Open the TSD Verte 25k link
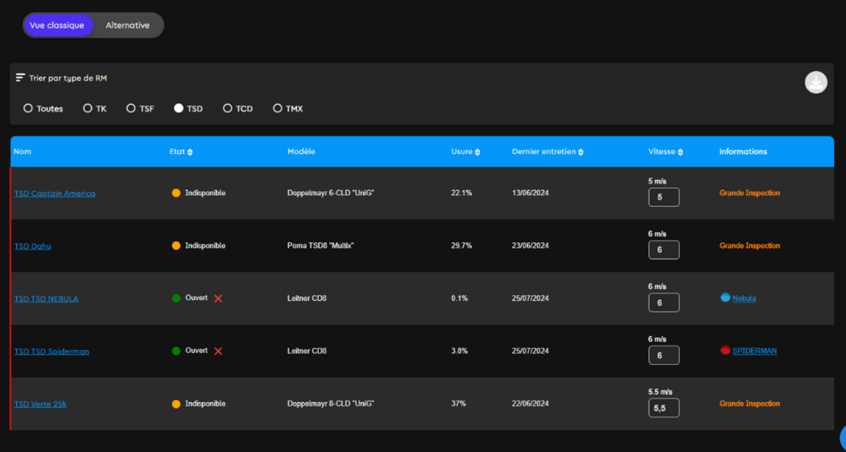Viewport: 846px width, 452px height. [x=41, y=404]
